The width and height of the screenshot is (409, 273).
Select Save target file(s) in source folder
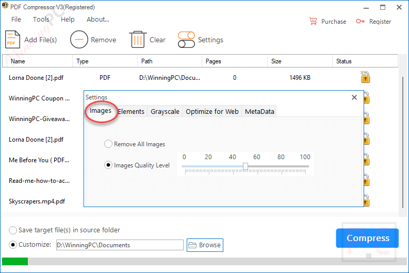[x=13, y=230]
